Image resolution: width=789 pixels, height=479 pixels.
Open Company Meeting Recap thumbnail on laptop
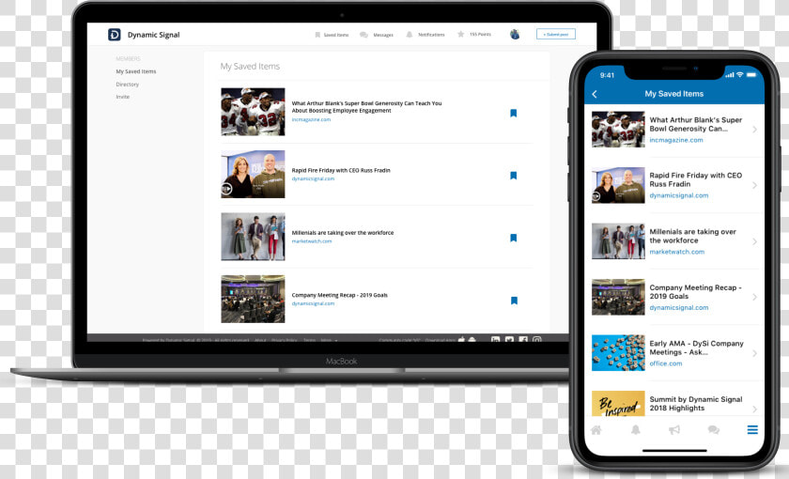(x=253, y=299)
